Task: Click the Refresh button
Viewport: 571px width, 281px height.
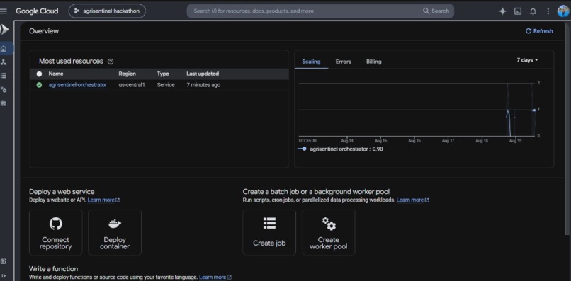Action: click(x=539, y=31)
